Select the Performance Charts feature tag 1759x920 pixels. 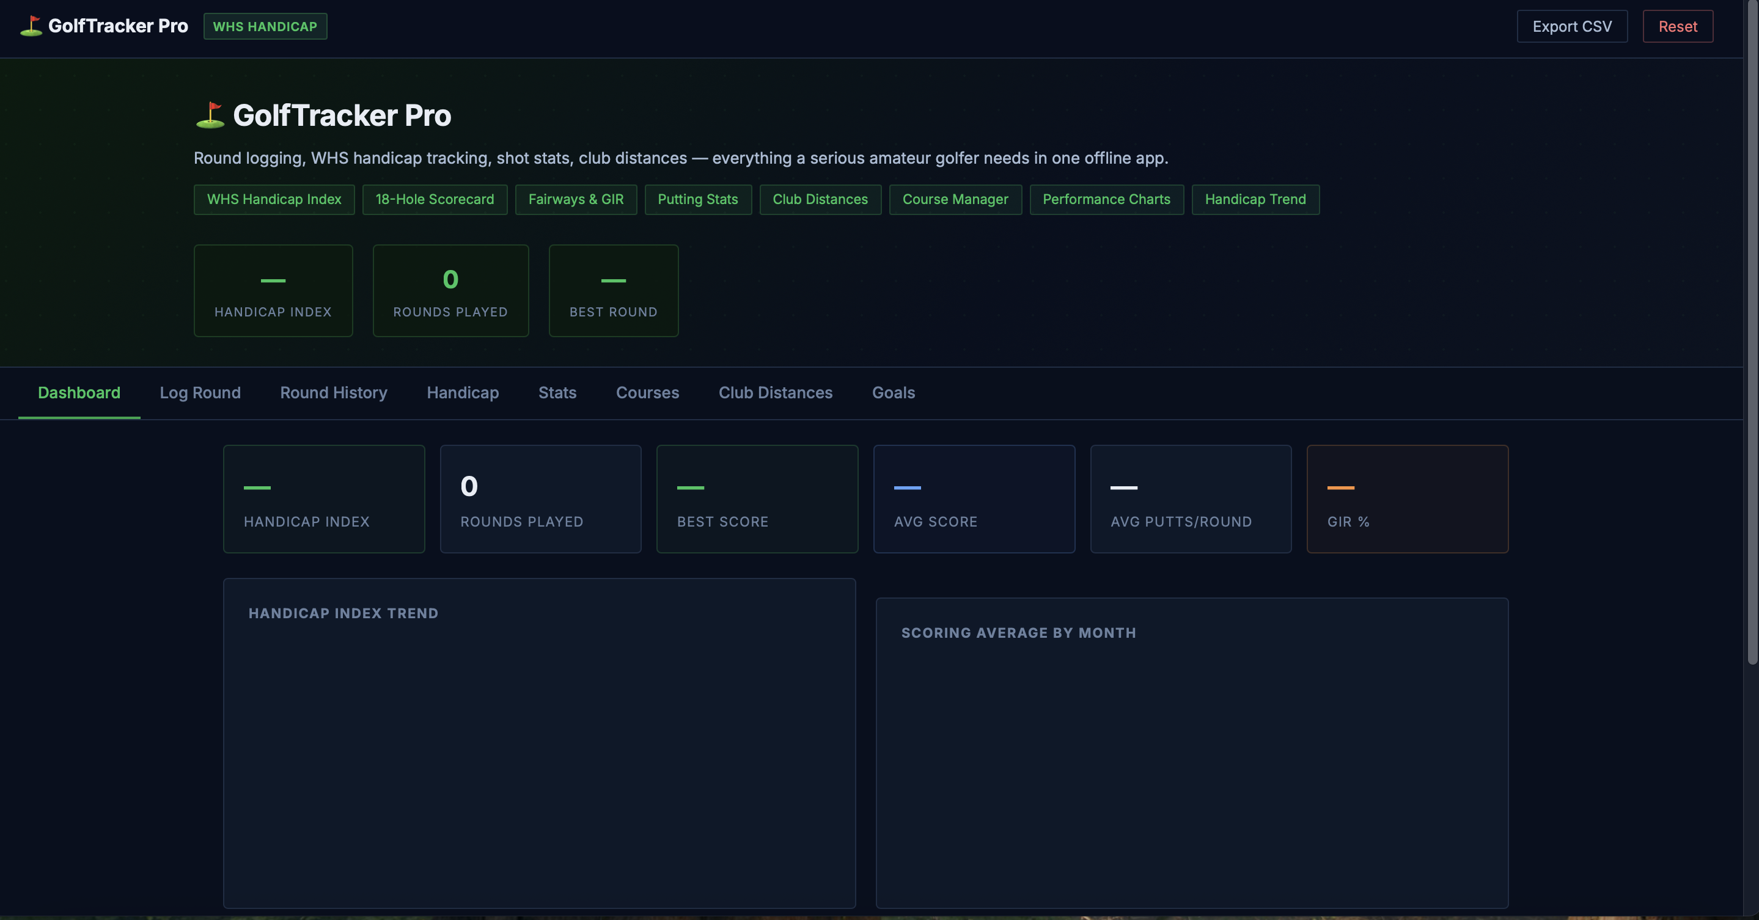1106,199
